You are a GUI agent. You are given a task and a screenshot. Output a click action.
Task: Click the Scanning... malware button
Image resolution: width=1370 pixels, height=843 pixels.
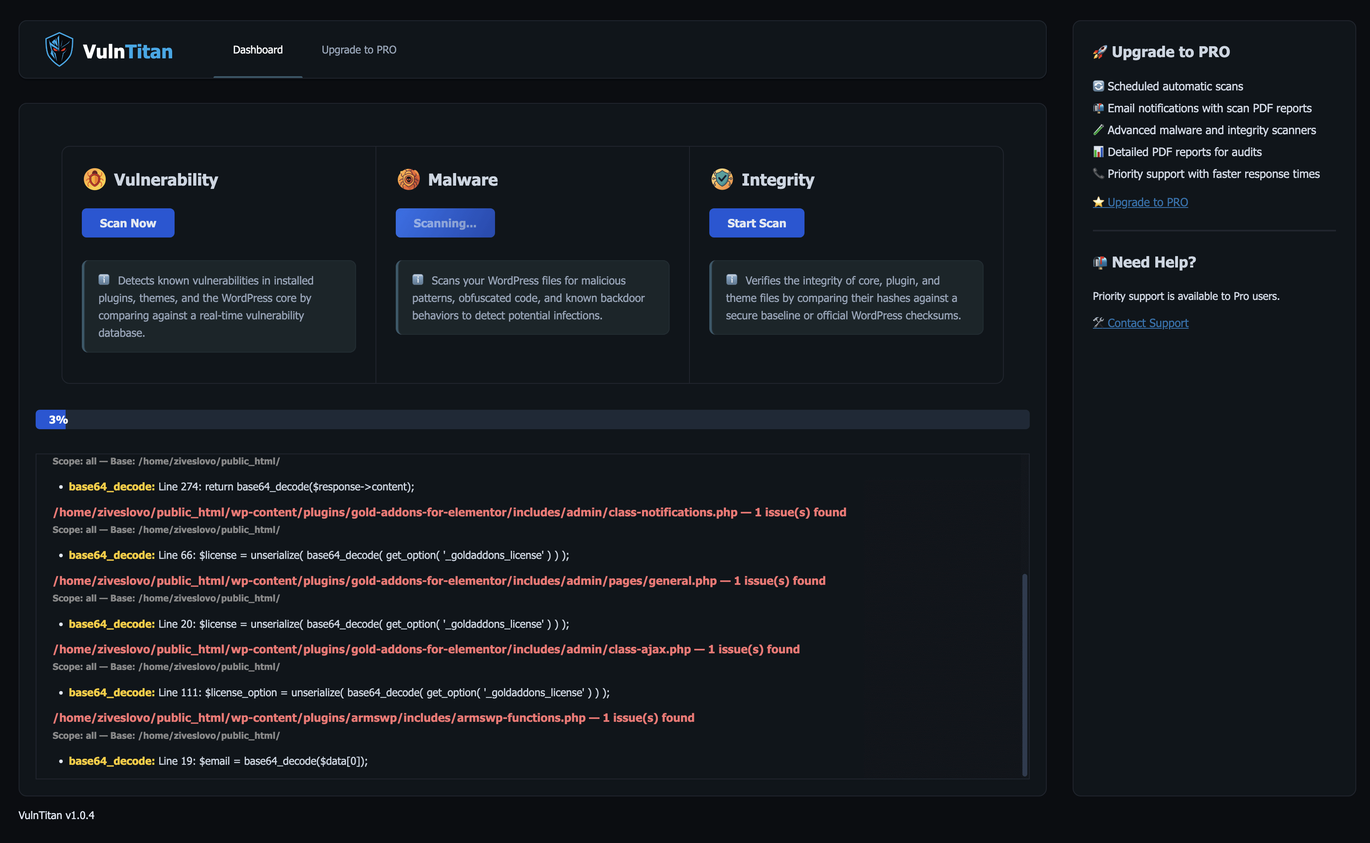pos(445,223)
